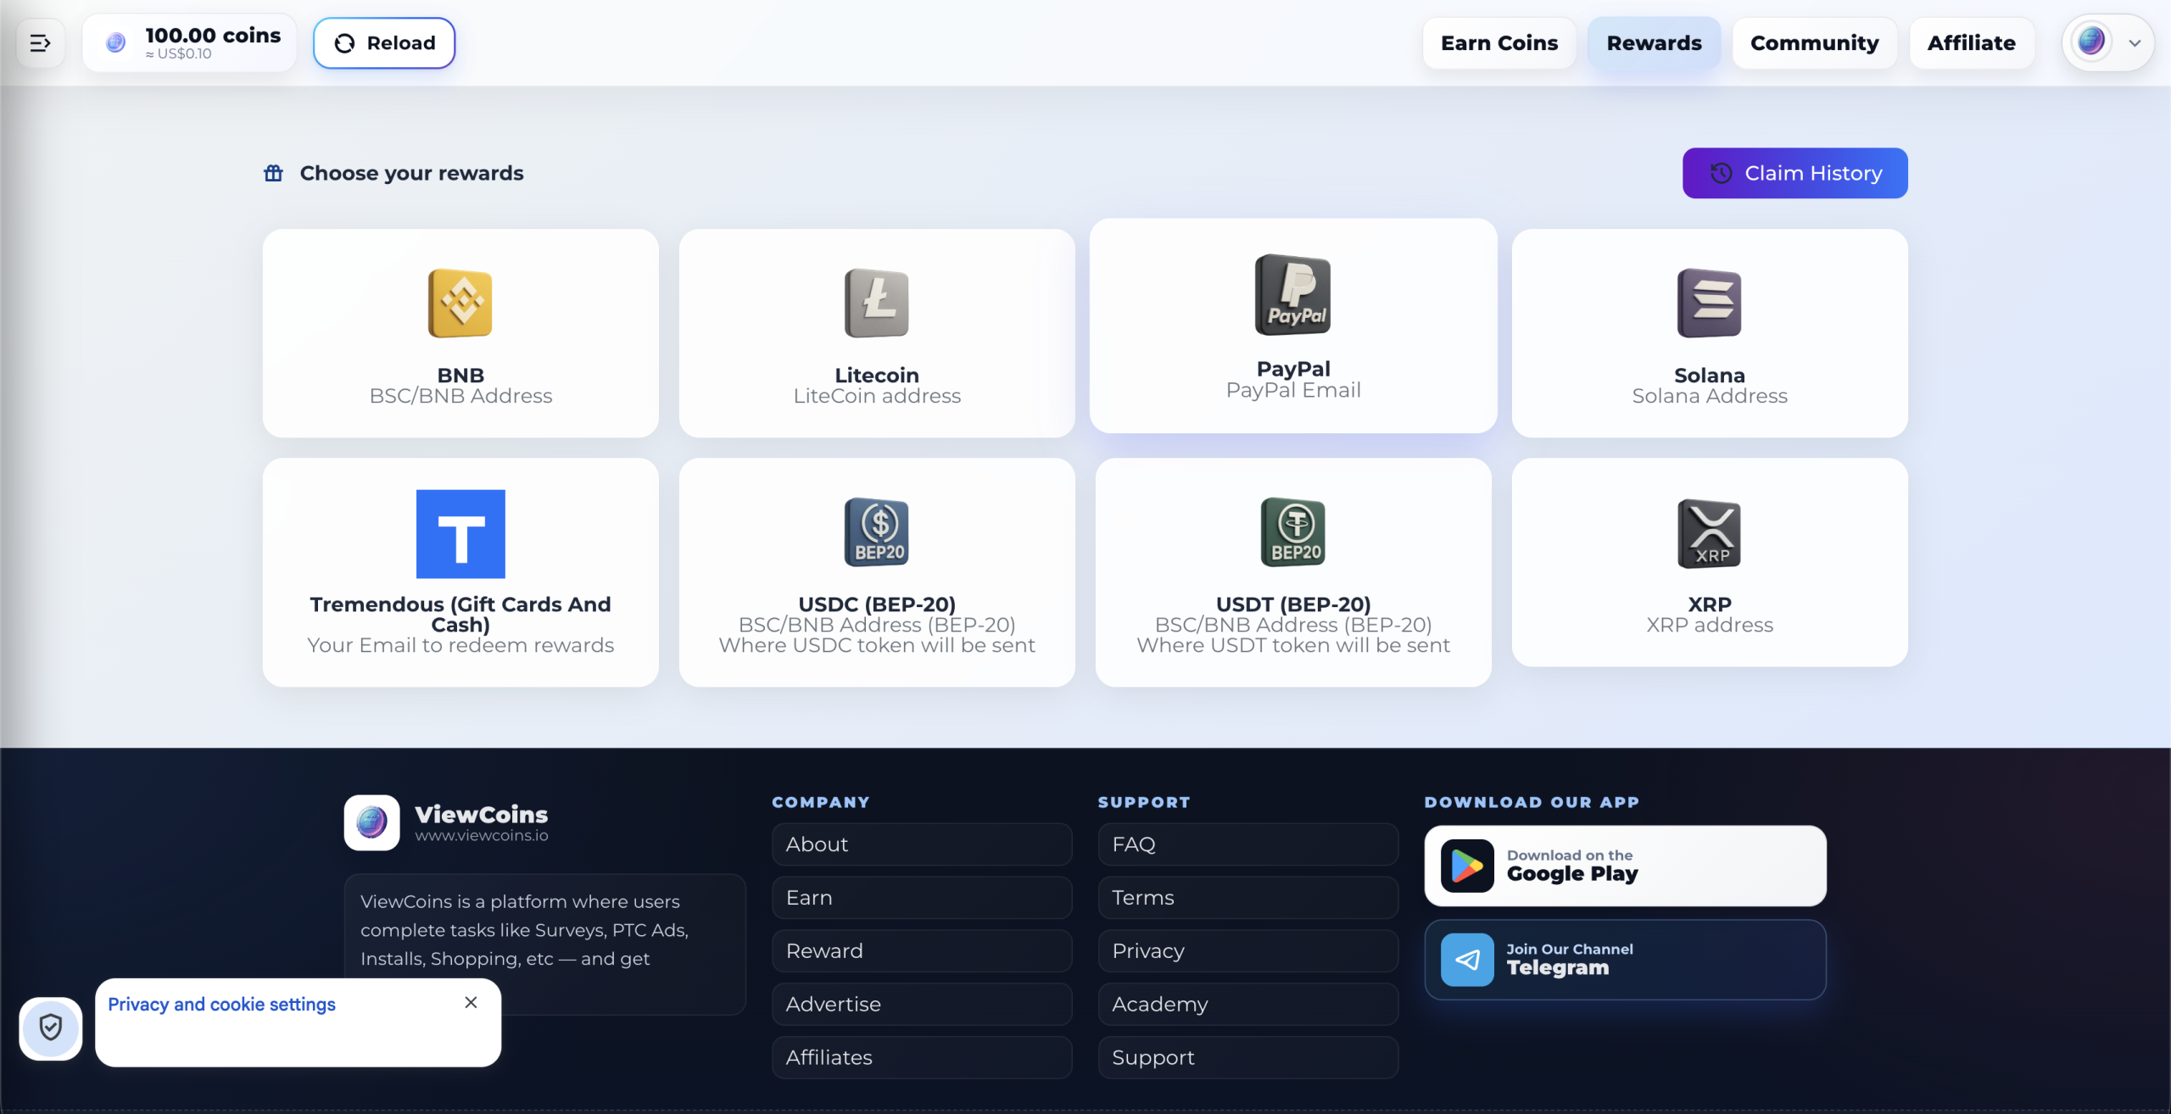Open the FAQ support link
The image size is (2171, 1114).
pyautogui.click(x=1248, y=844)
